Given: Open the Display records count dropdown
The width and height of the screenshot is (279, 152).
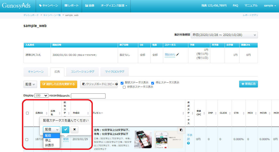Looking at the screenshot, I should click(x=41, y=96).
